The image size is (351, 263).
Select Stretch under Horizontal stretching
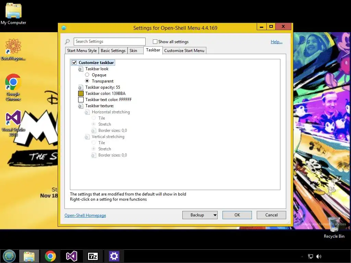click(x=94, y=124)
